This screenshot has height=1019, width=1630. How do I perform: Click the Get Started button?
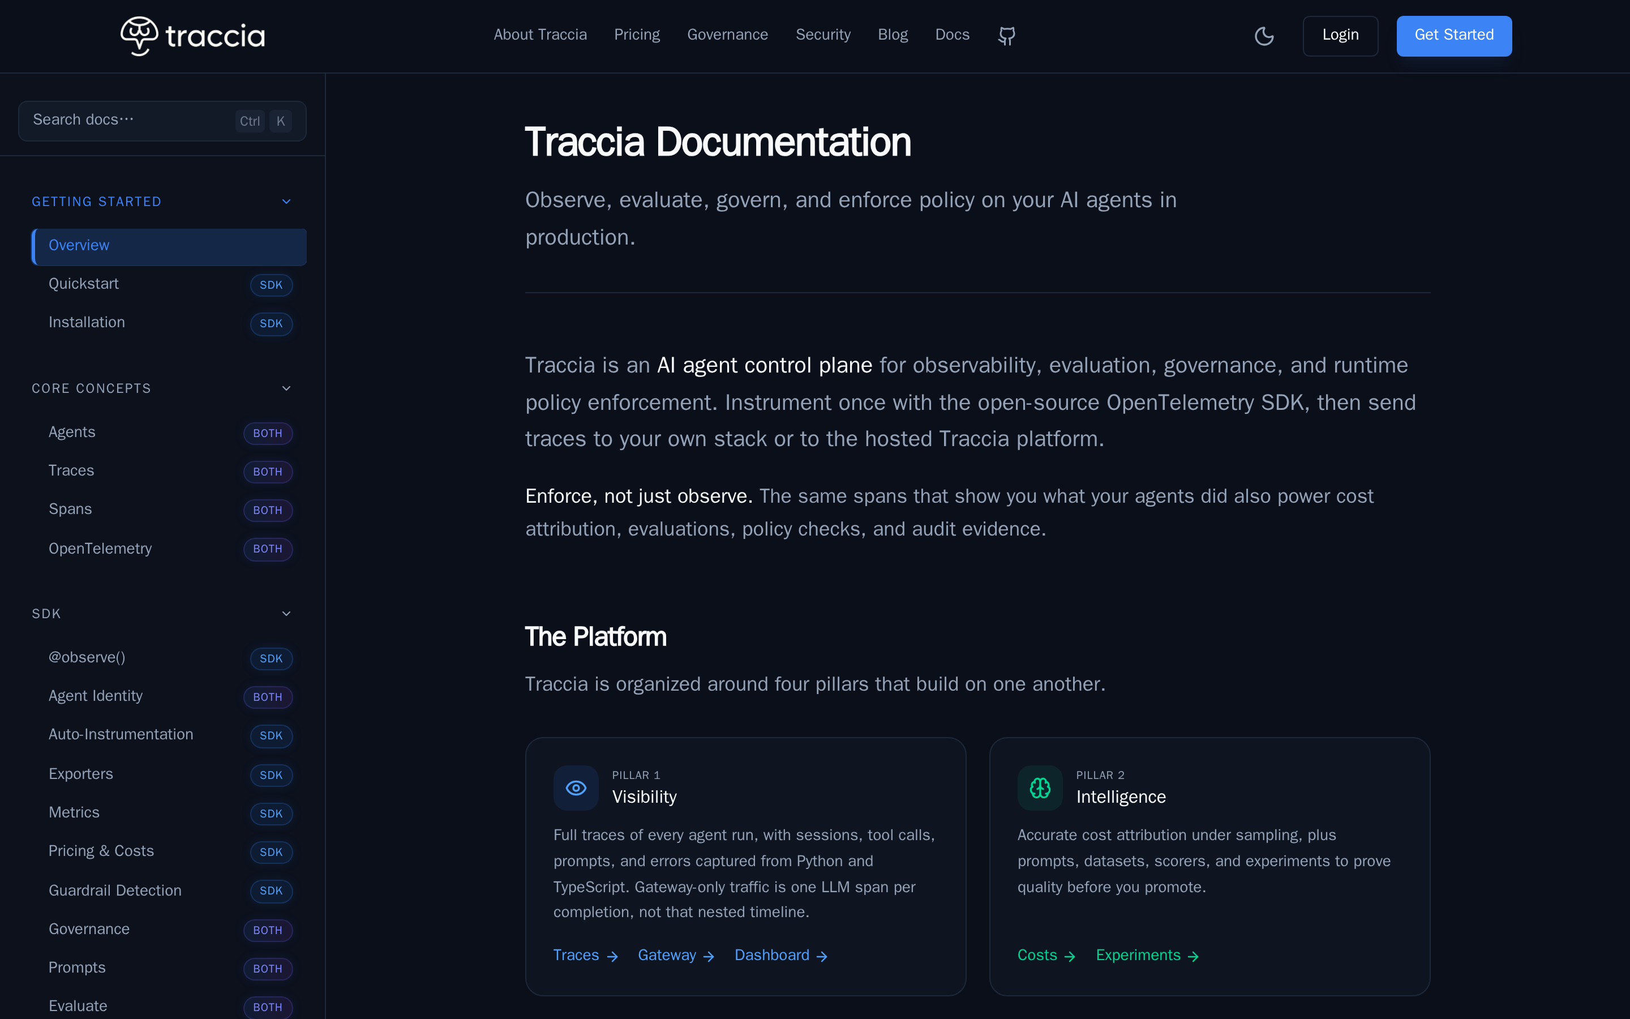pos(1453,36)
